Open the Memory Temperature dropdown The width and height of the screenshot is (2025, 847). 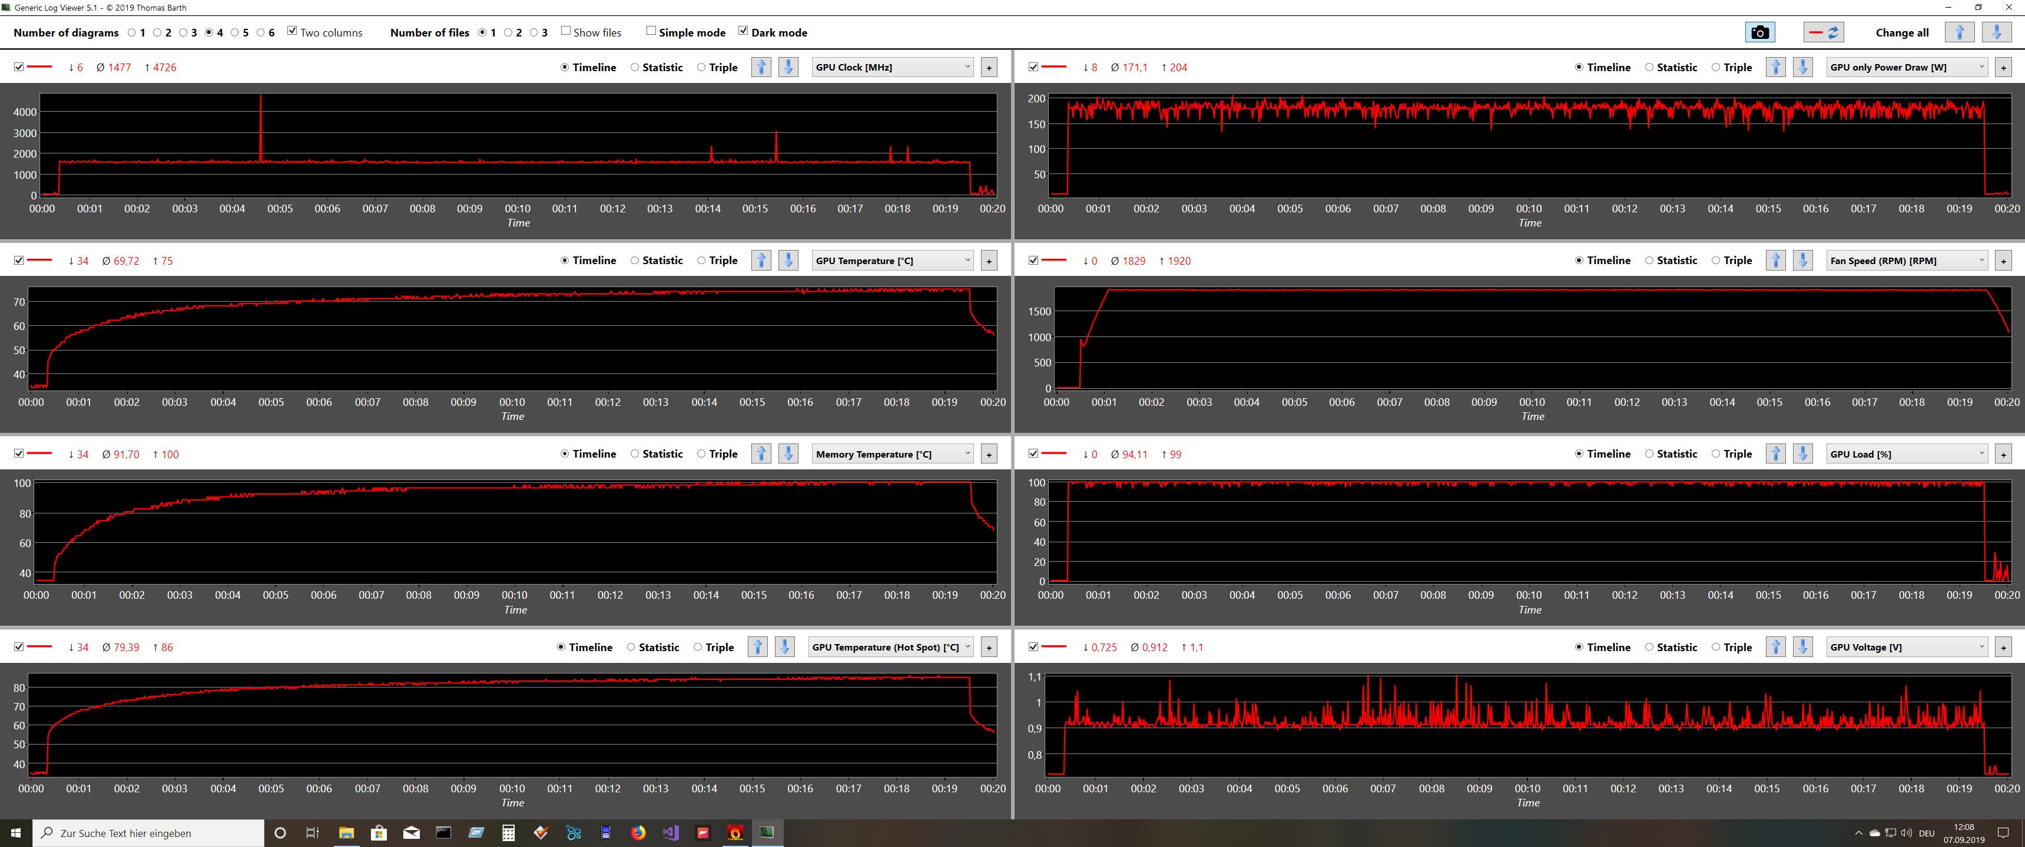[x=892, y=453]
